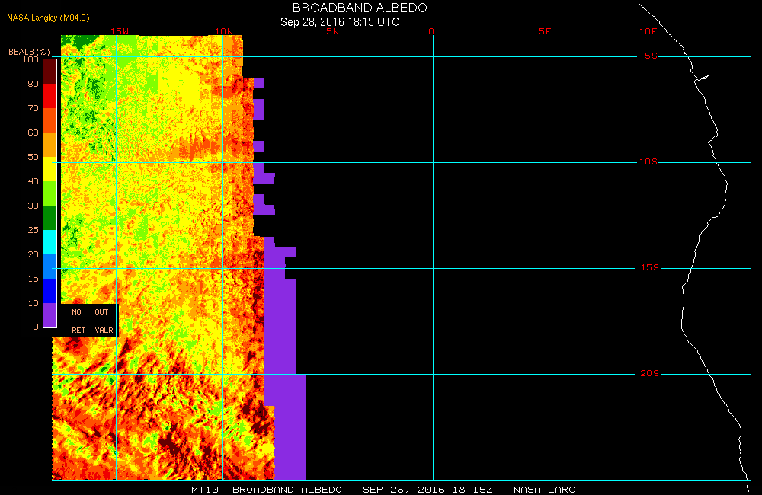This screenshot has width=762, height=495.
Task: Click the 0 longitude label
Action: tap(431, 31)
